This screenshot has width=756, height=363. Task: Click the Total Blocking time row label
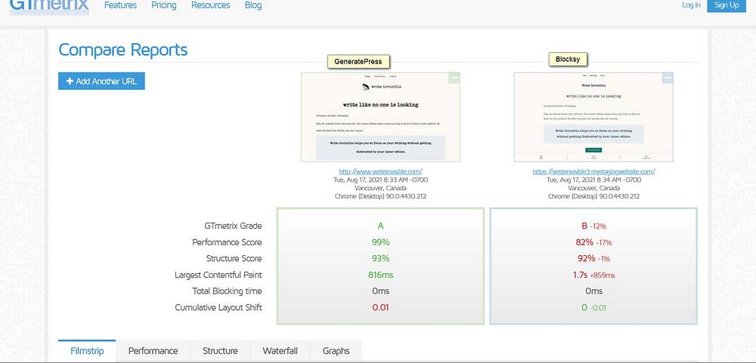point(227,291)
